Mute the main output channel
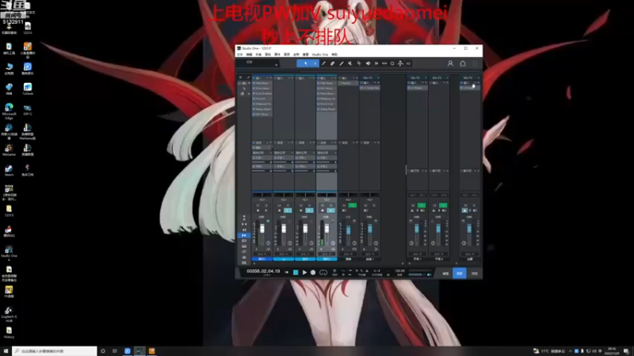The image size is (634, 356). 465,206
